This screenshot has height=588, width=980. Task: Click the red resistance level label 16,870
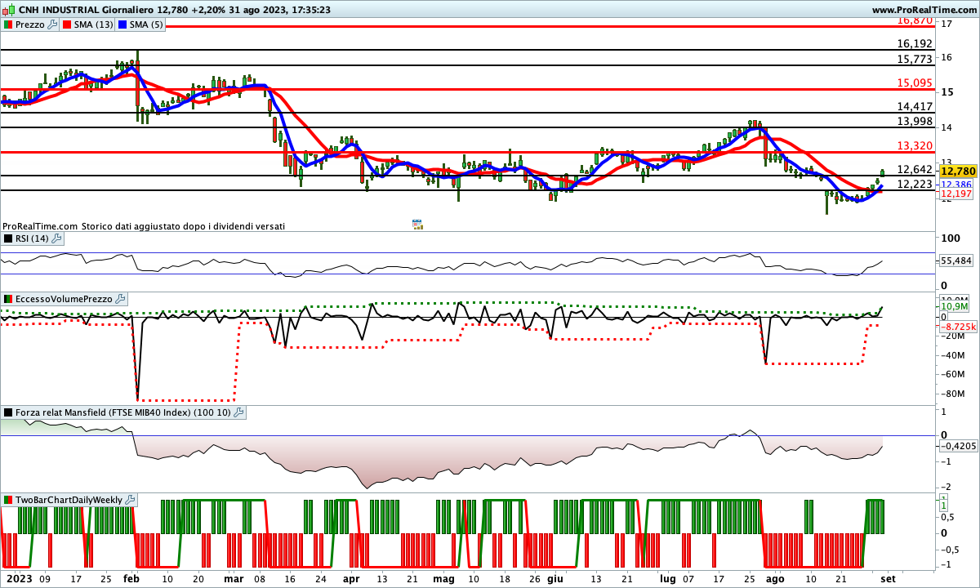point(915,20)
